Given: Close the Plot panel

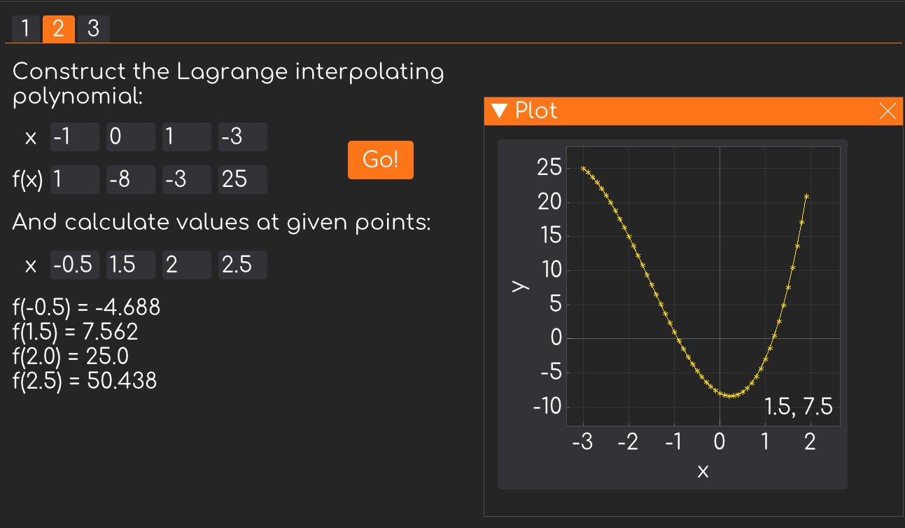Looking at the screenshot, I should pos(888,111).
